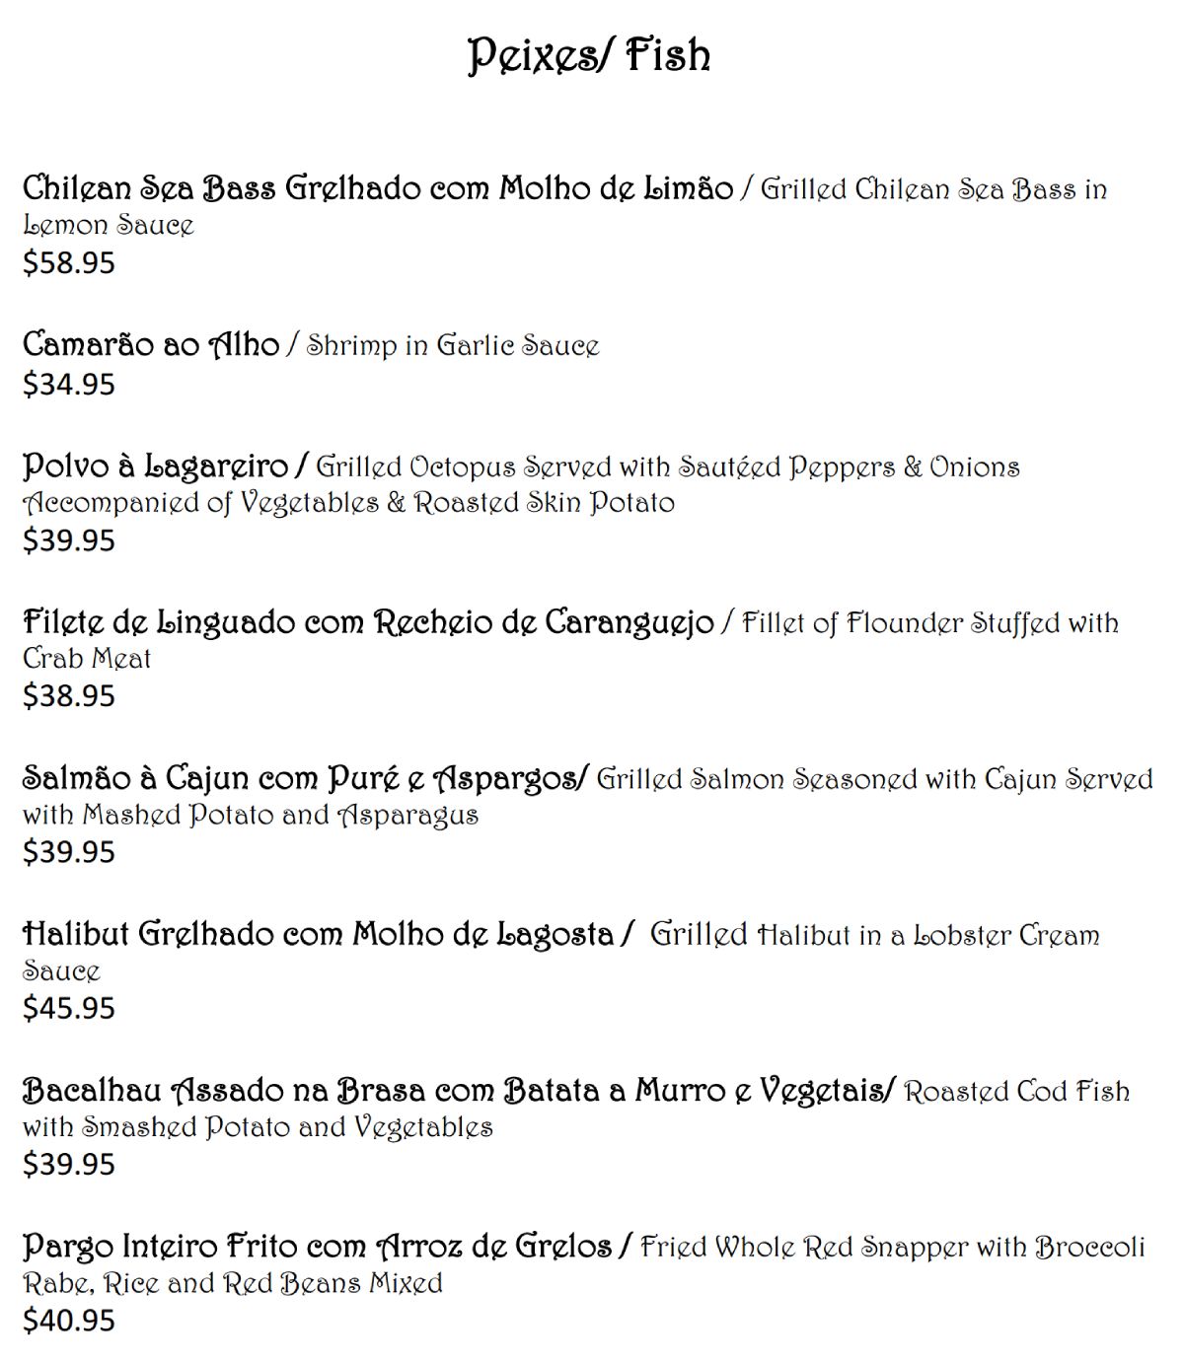Screen dimensions: 1184x1363
Task: Click the "Peixes/ Fish" menu heading
Action: click(589, 55)
